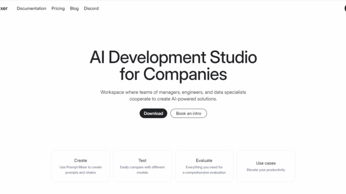Click 'Elevate your productivity' text

(x=266, y=170)
